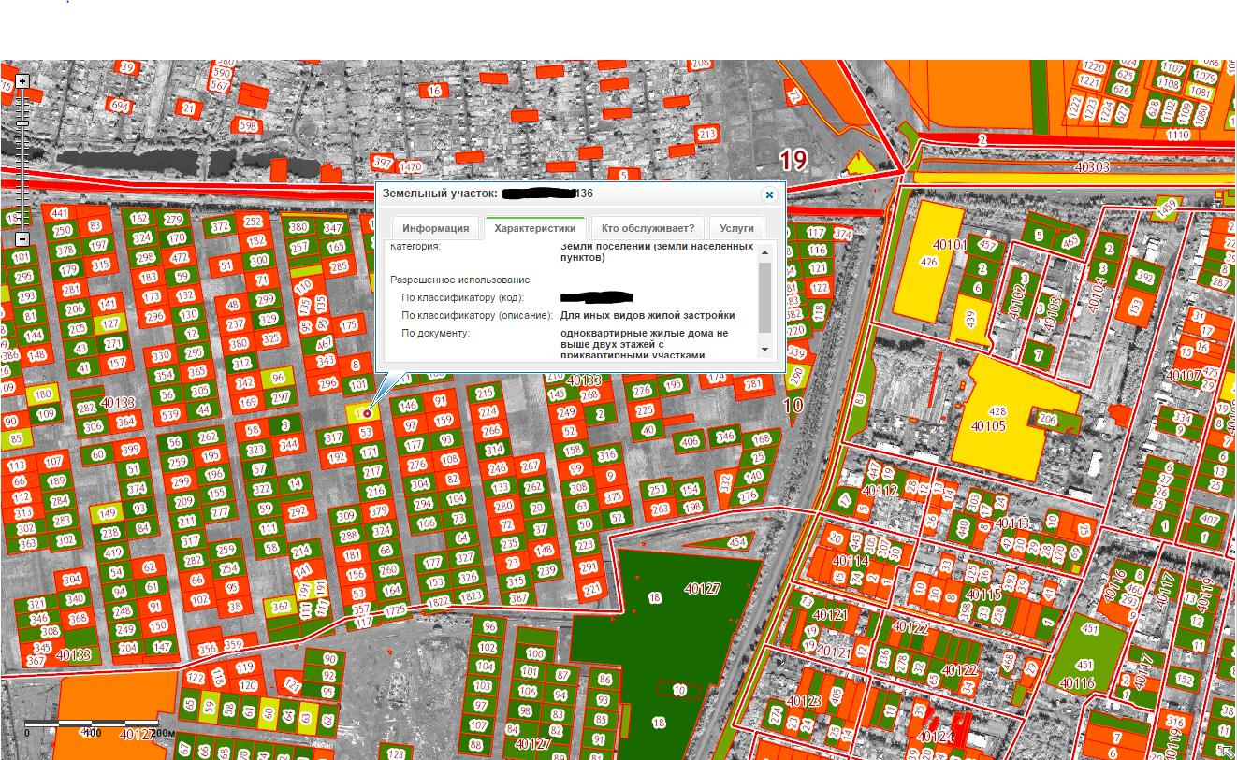Click the popup vertical scrollbar thumb
The image size is (1237, 760).
pos(764,296)
